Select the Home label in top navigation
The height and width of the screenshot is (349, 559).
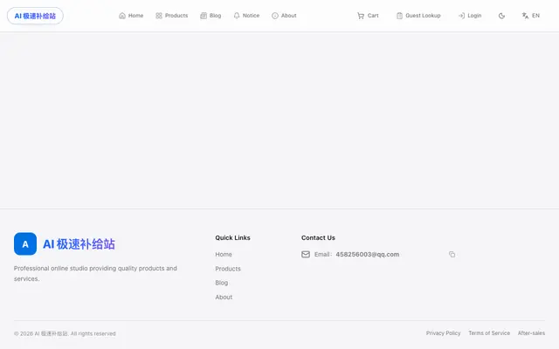(x=136, y=16)
